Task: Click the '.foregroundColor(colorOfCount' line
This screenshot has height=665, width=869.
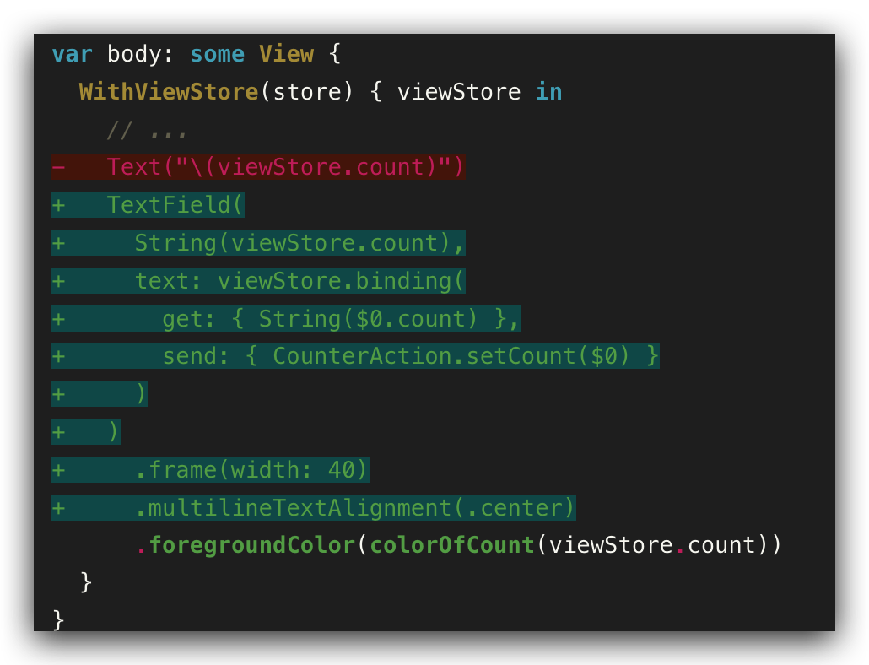Action: (458, 545)
